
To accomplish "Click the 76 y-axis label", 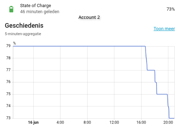I will (9, 82).
